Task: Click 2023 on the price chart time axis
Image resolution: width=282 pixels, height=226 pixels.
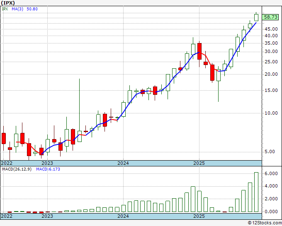Action: 47,163
